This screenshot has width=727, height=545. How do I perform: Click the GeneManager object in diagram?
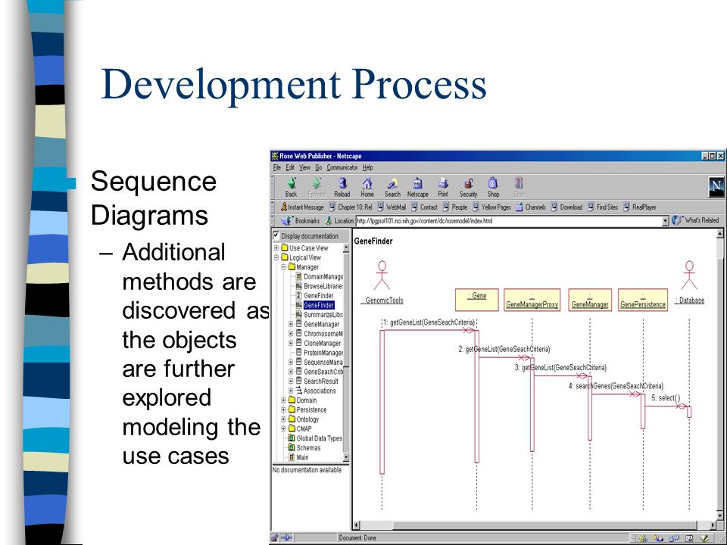(590, 300)
